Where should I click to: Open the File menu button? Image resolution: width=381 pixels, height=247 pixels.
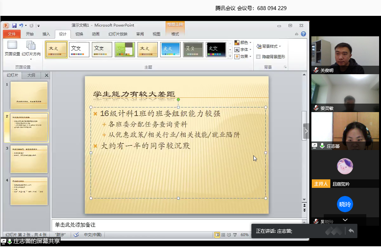pos(12,34)
